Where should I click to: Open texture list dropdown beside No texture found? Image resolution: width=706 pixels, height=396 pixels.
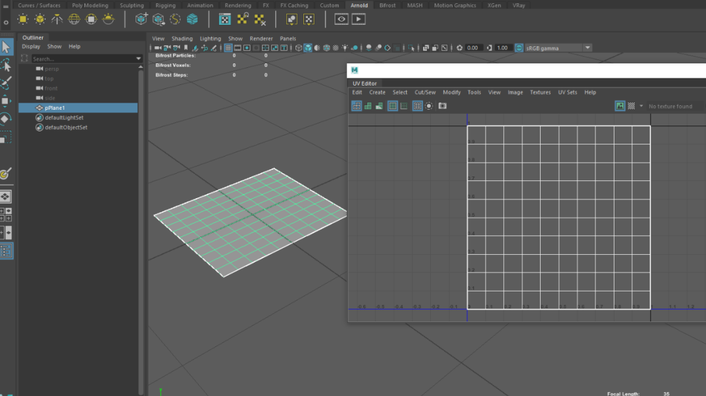641,106
